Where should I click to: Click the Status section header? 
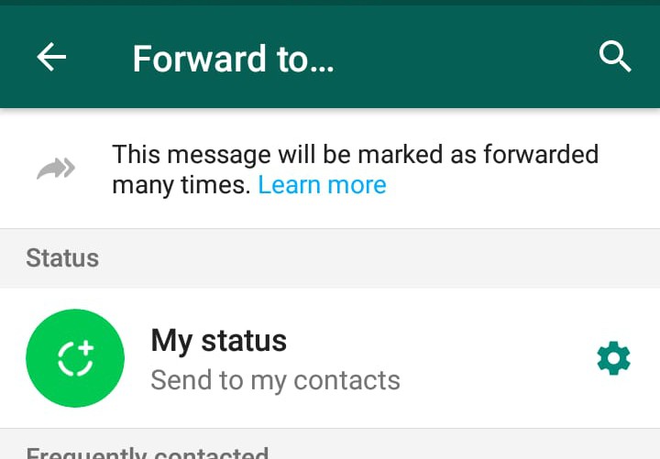62,257
